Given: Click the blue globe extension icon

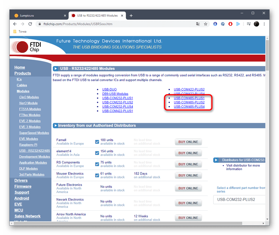Looking at the screenshot, I should (x=215, y=24).
